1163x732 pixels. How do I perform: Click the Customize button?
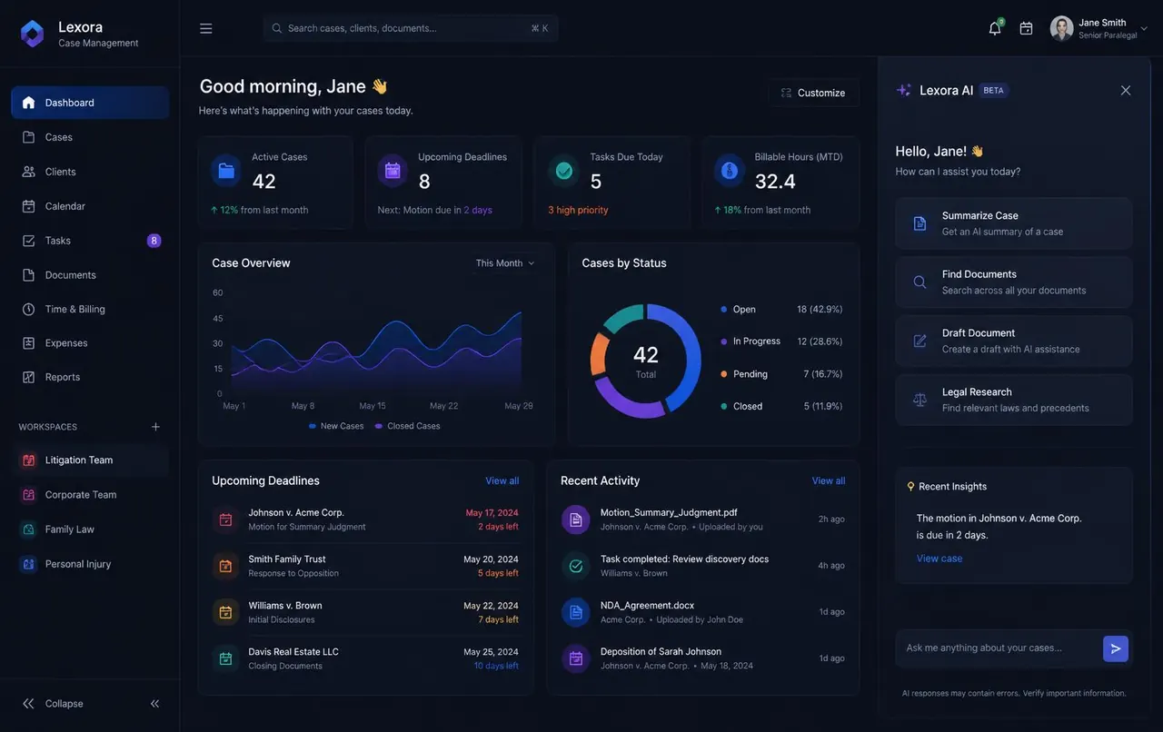(x=813, y=93)
